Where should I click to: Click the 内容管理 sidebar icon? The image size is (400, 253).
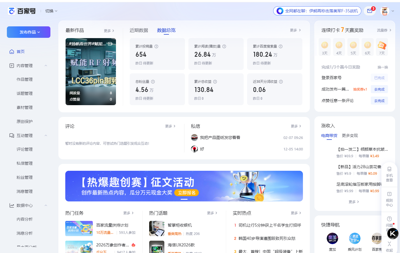pyautogui.click(x=12, y=66)
